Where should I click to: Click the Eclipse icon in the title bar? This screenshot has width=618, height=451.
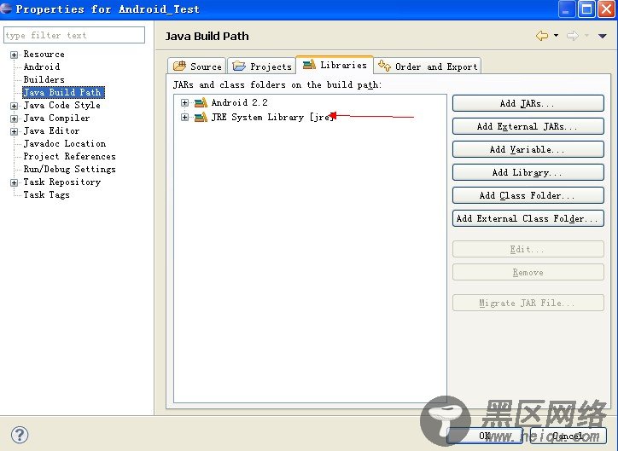[x=6, y=9]
